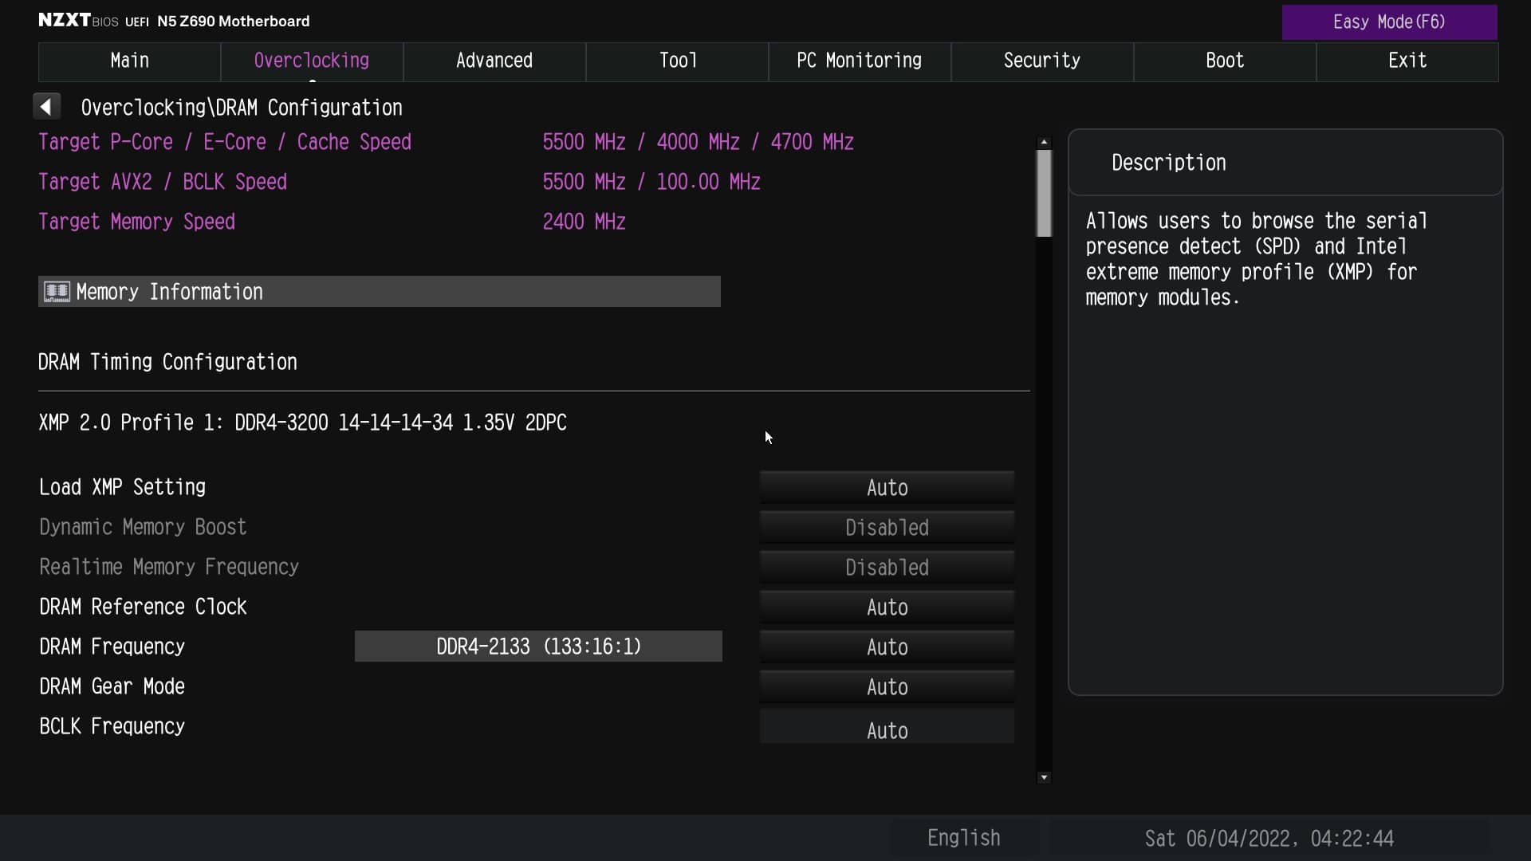The image size is (1531, 861).
Task: Click the Dynamic Memory Boost label
Action: [144, 527]
